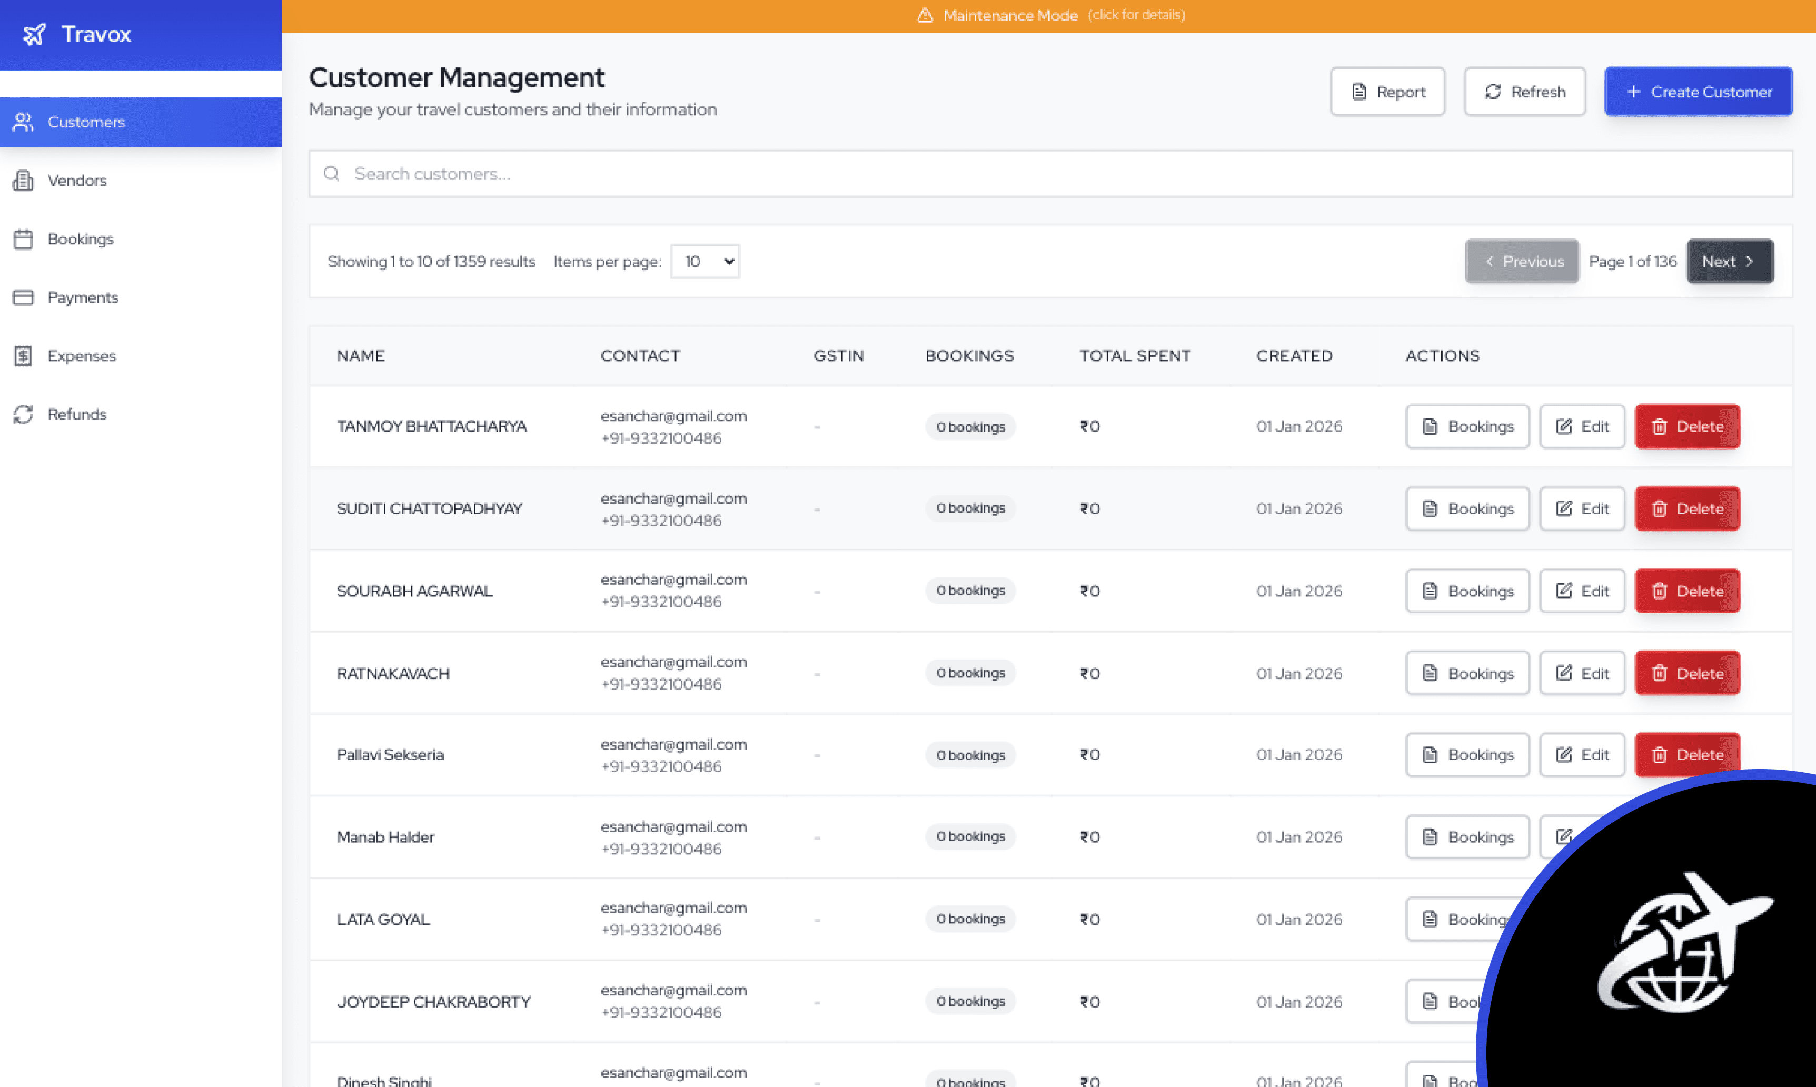Click the magnifier icon in search bar
The image size is (1816, 1087).
click(x=332, y=174)
